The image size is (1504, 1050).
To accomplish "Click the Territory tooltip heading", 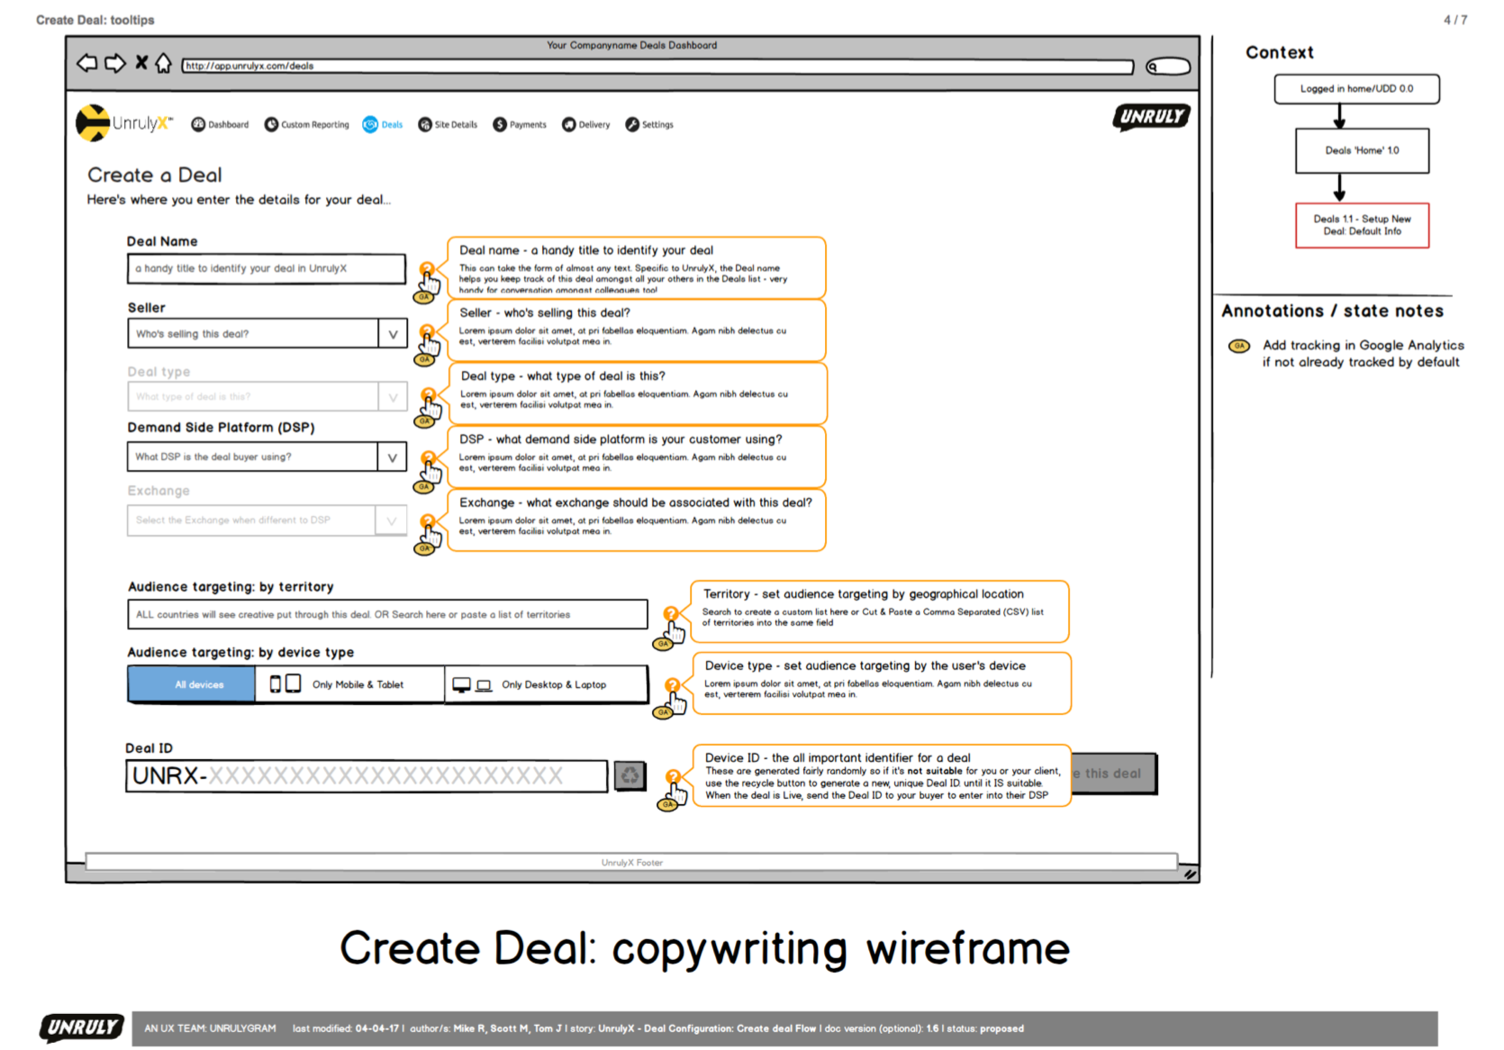I will pos(863,593).
